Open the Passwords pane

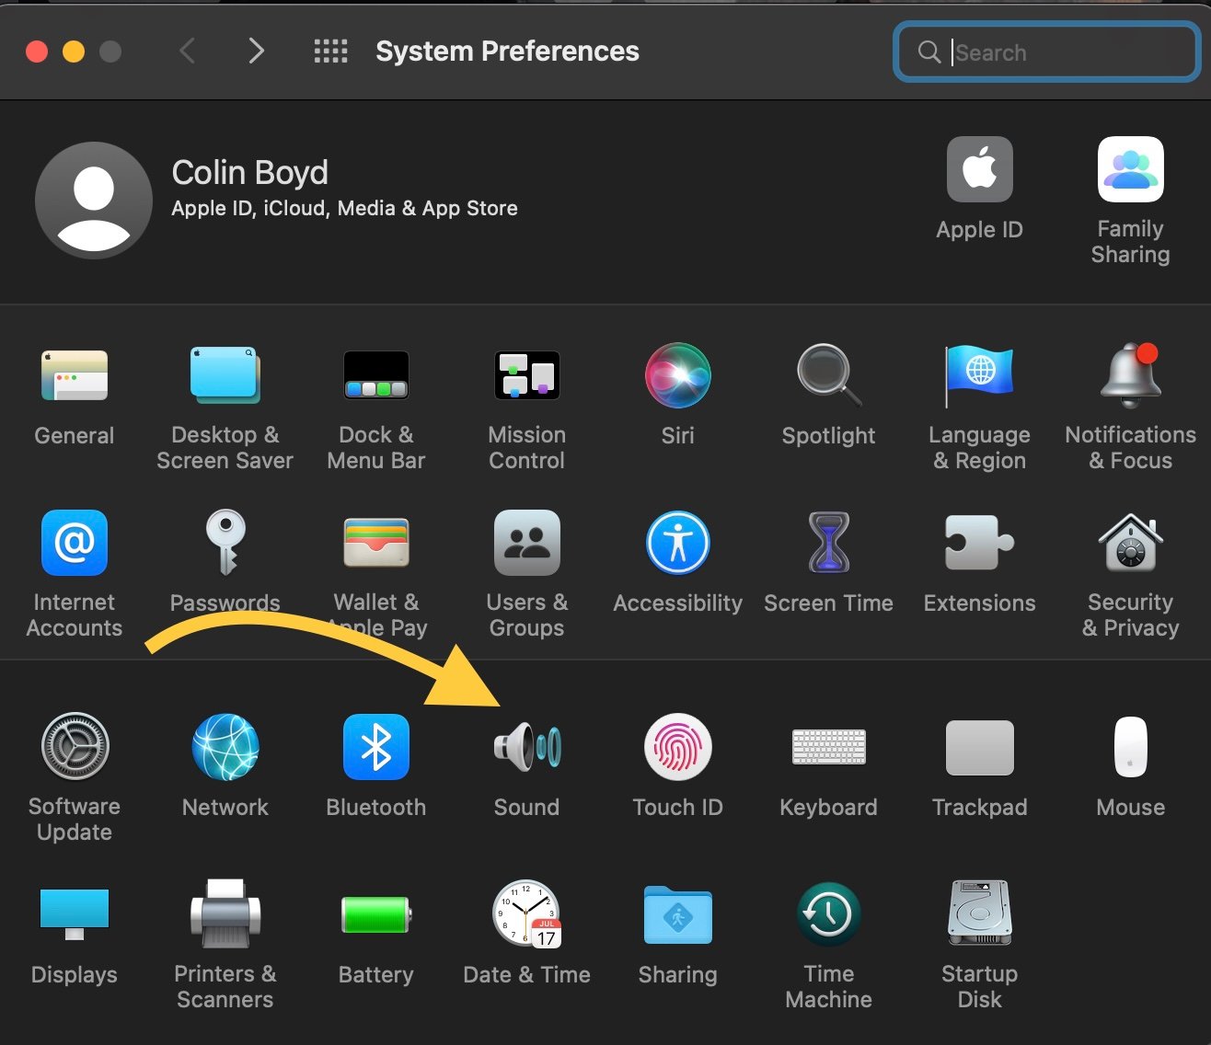225,543
